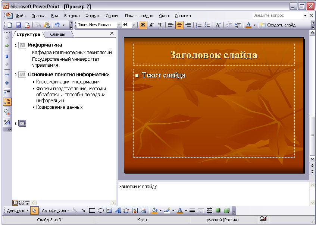The height and width of the screenshot is (225, 316).
Task: Select the Line drawing tool
Action: tap(75, 210)
